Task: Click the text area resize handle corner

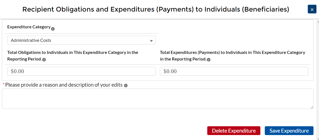Action: 312,107
